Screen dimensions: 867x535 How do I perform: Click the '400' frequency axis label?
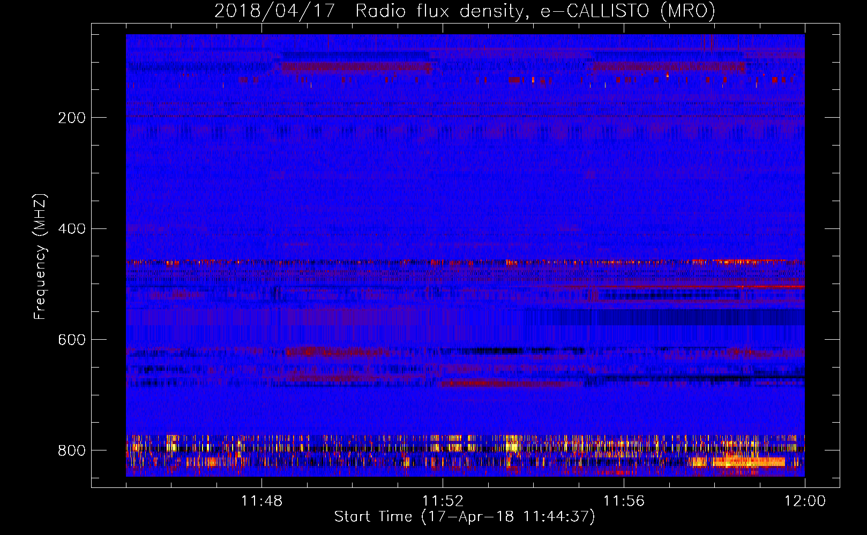[72, 229]
